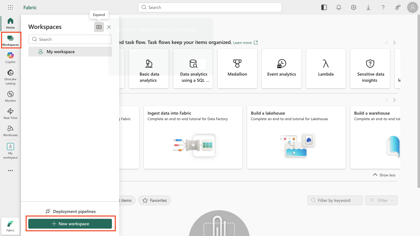
Task: Open the app launcher grid icon
Action: point(10,7)
